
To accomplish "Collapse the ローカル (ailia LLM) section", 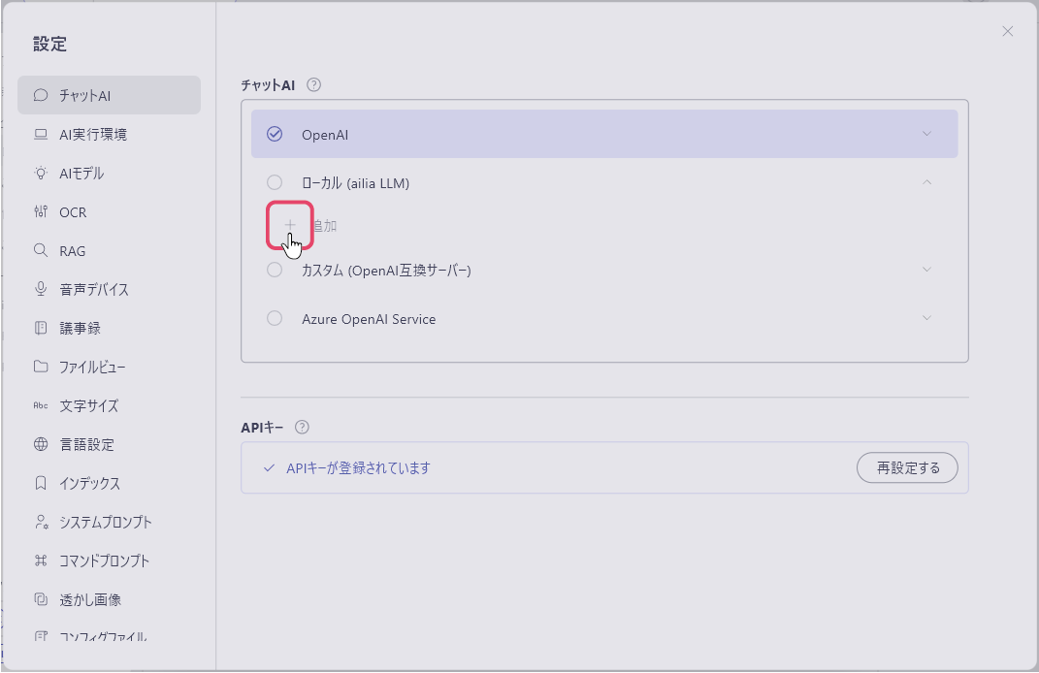I will (926, 181).
